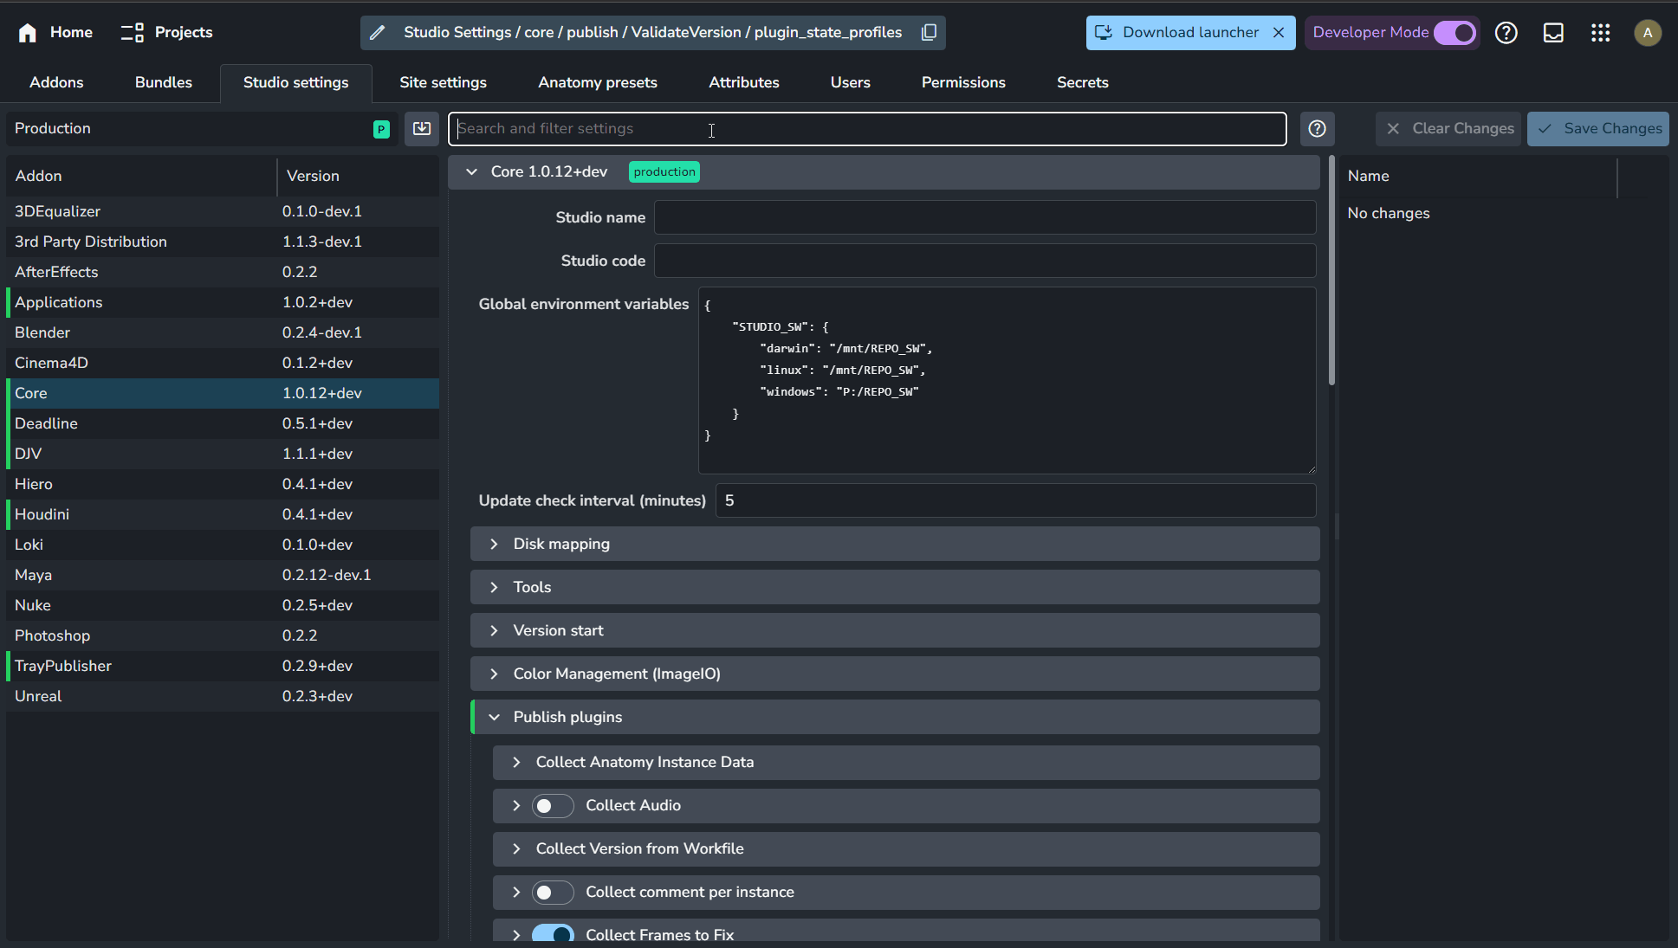Open the Permissions tab

(x=962, y=83)
